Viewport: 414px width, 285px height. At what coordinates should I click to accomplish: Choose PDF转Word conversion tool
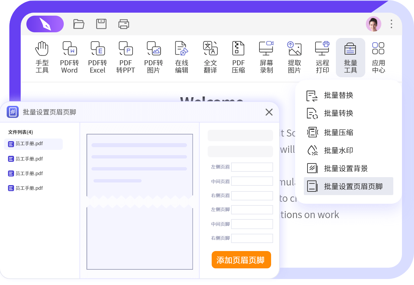[x=69, y=57]
